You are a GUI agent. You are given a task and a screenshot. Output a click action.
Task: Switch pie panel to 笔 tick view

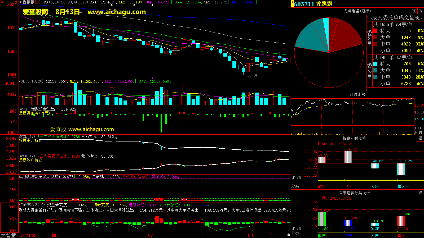[421, 11]
